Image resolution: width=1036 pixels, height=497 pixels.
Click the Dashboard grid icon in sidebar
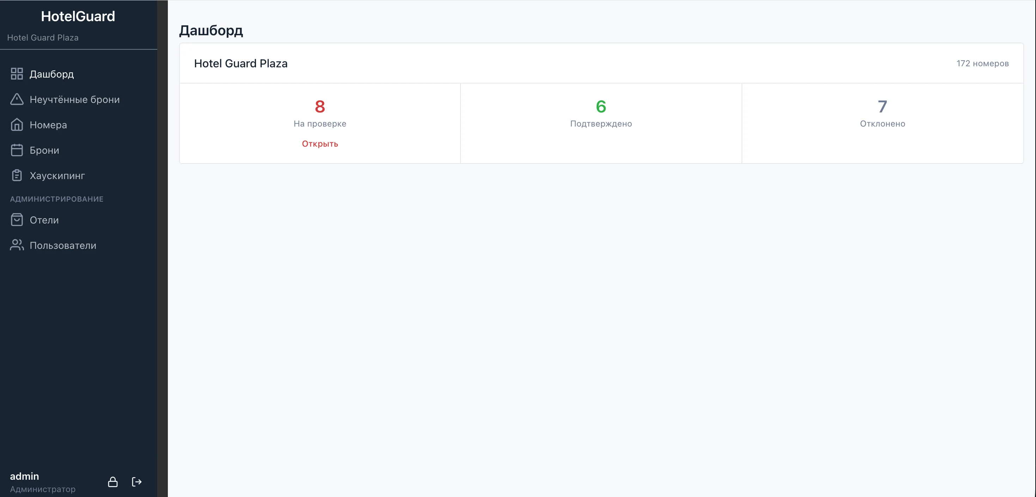coord(17,74)
